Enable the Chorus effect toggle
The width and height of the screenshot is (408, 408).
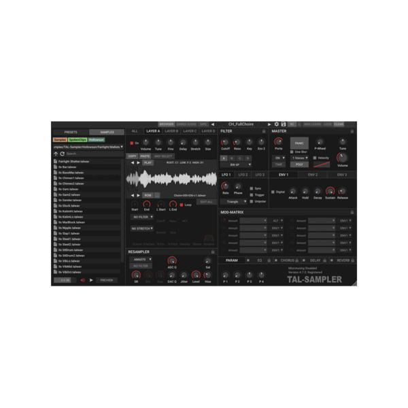coord(276,260)
